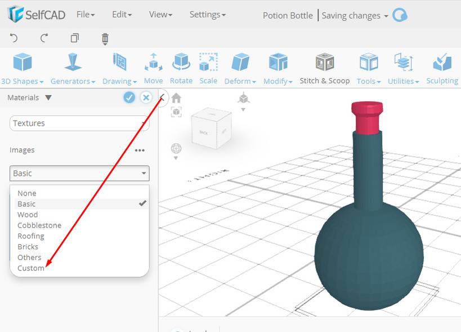The height and width of the screenshot is (332, 461).
Task: Choose Basic from the texture list
Action: click(x=82, y=204)
